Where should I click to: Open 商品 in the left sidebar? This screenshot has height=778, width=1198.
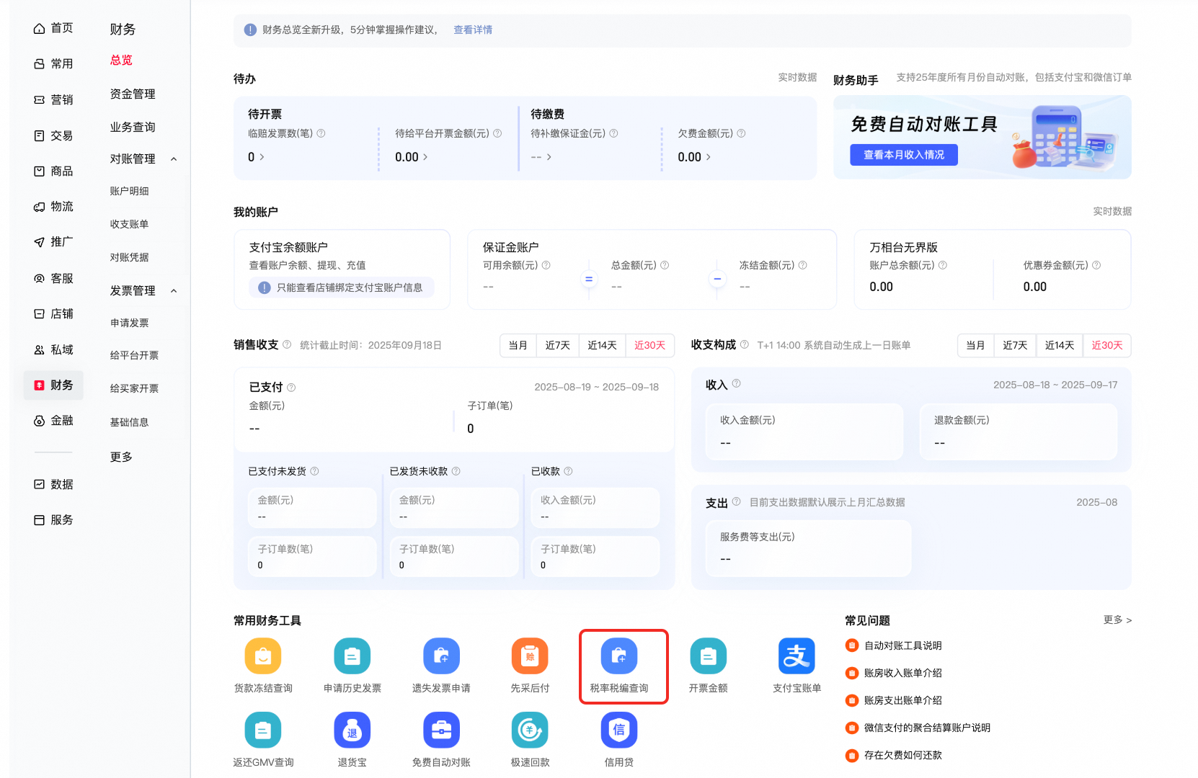(53, 171)
